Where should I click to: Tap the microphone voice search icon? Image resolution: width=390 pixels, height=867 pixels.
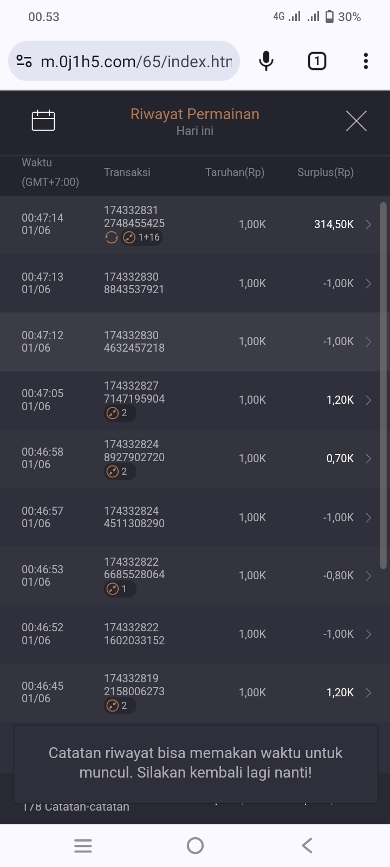pyautogui.click(x=266, y=61)
